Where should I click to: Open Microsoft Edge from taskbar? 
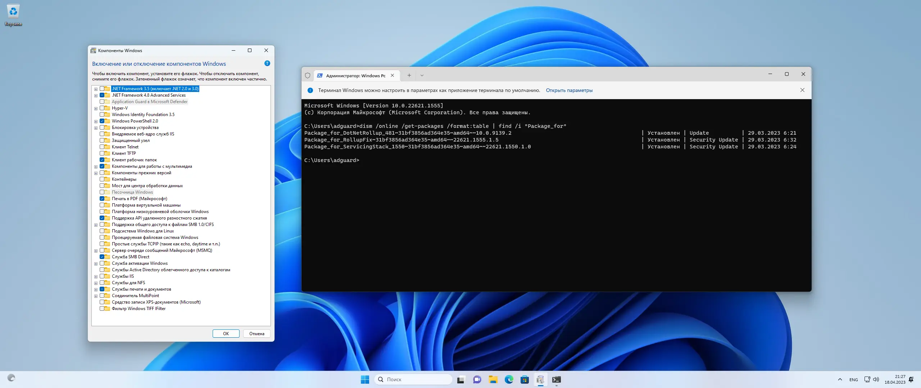509,379
